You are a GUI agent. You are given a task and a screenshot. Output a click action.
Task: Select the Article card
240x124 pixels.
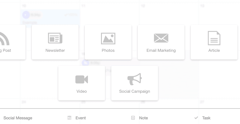[214, 42]
